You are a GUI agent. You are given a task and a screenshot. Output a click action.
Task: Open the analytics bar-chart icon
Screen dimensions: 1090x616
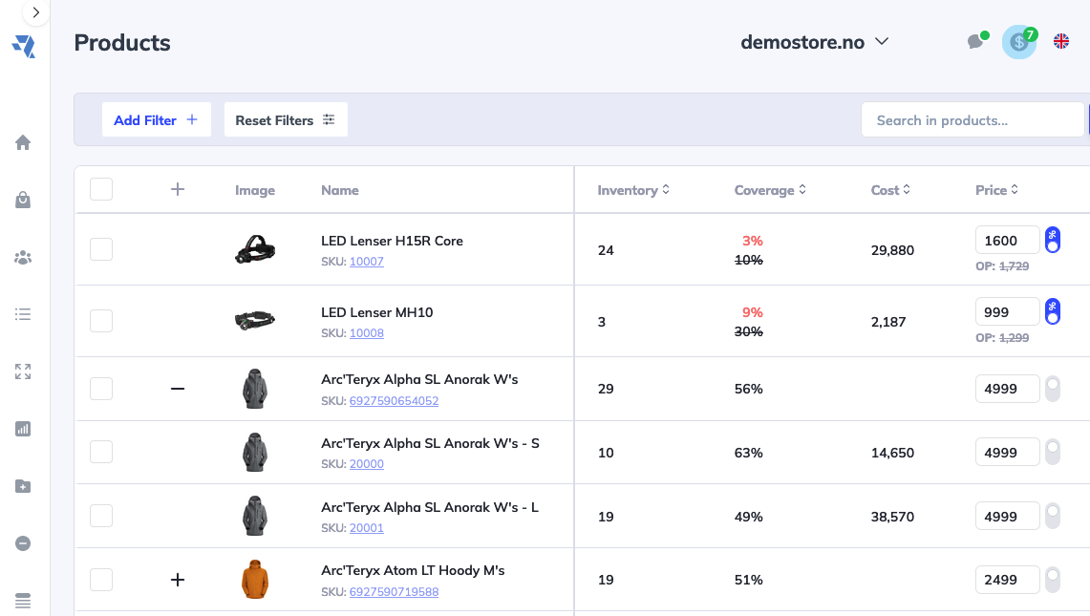tap(22, 429)
